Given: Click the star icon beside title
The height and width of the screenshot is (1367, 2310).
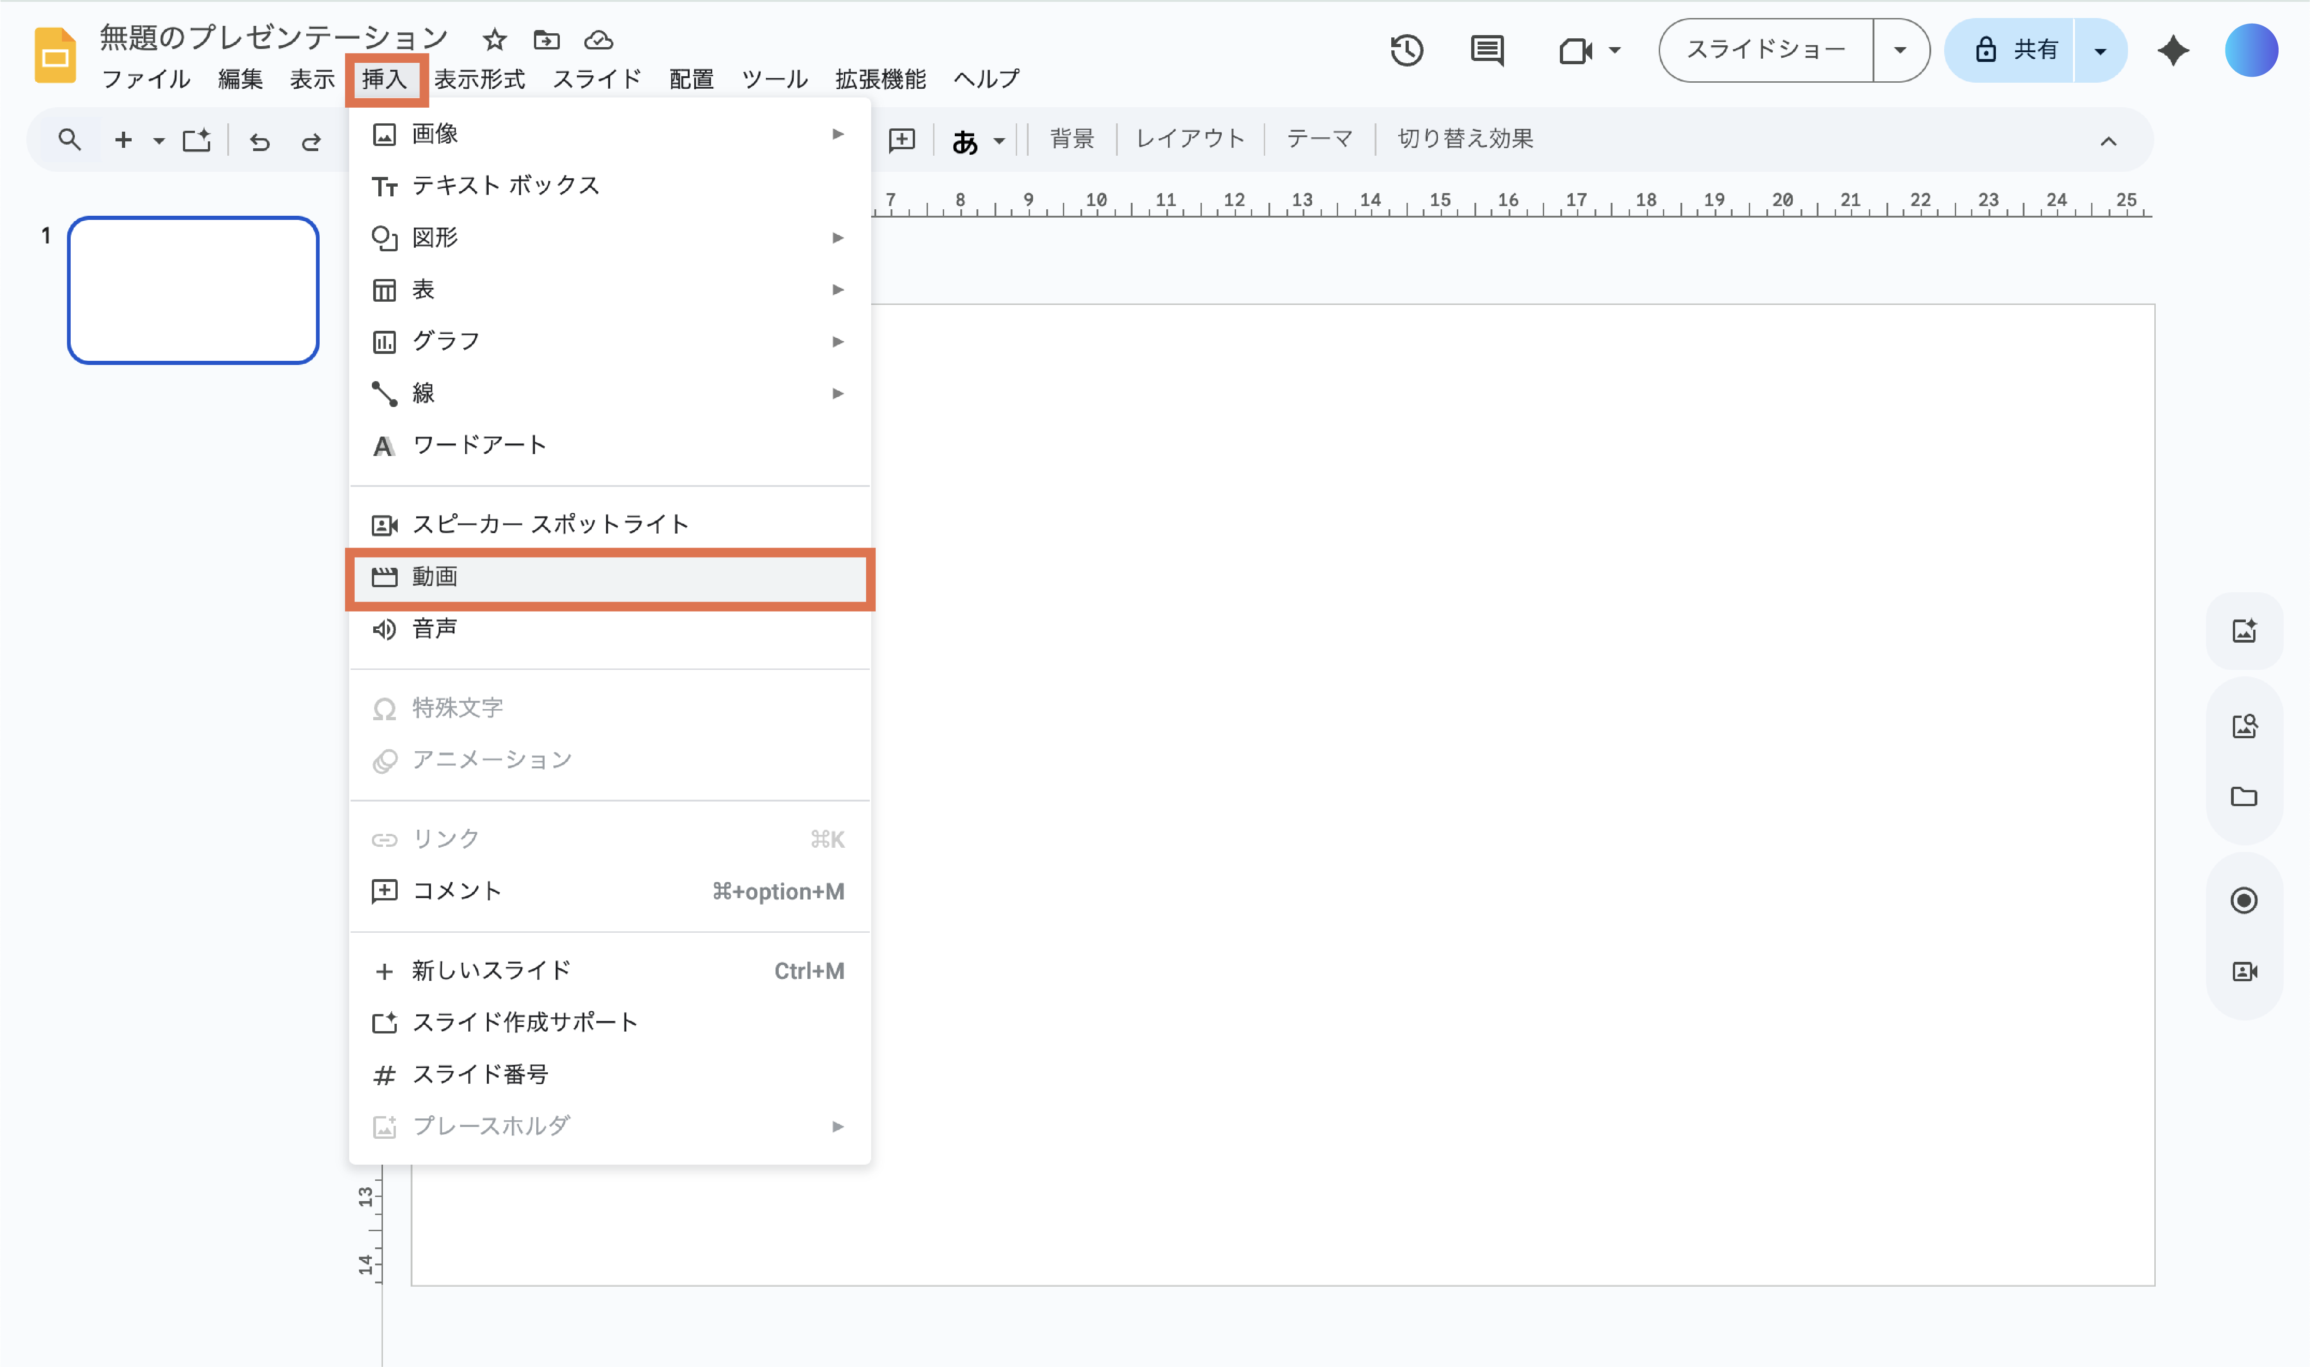Looking at the screenshot, I should [x=495, y=40].
